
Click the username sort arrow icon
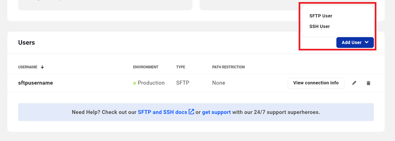click(42, 67)
